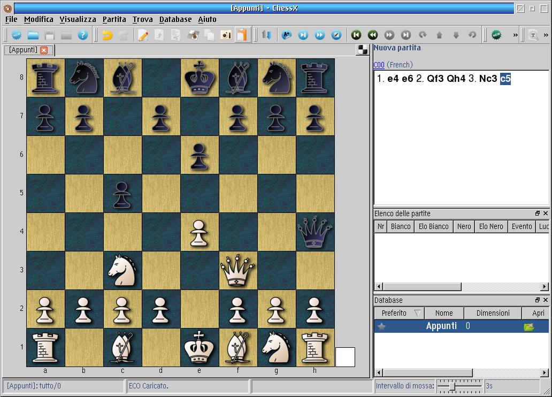Click the green New badge toolbar icon
552x397 pixels.
[x=495, y=35]
